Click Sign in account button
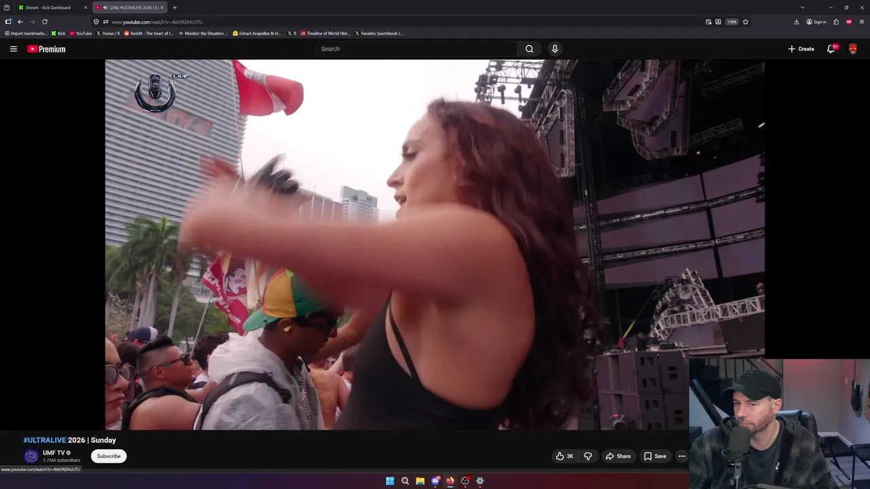Screen dimensions: 870x489 816,22
